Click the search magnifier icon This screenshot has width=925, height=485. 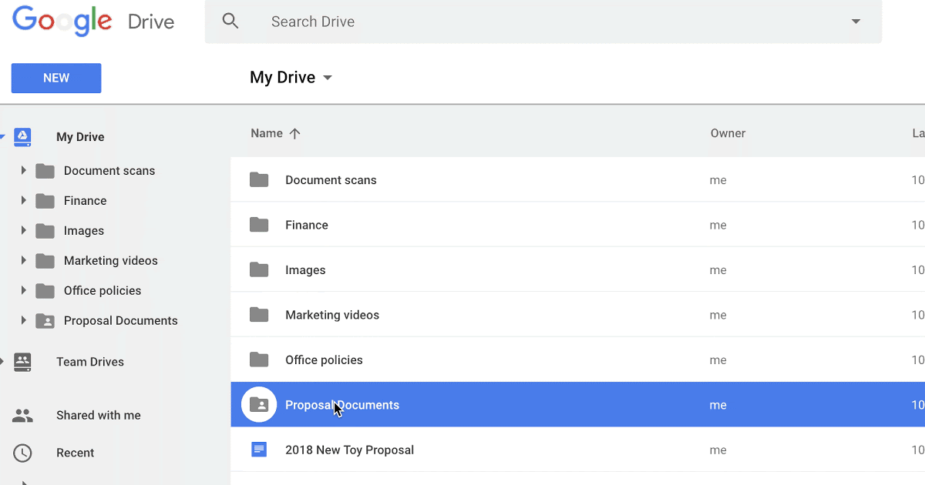click(x=230, y=22)
